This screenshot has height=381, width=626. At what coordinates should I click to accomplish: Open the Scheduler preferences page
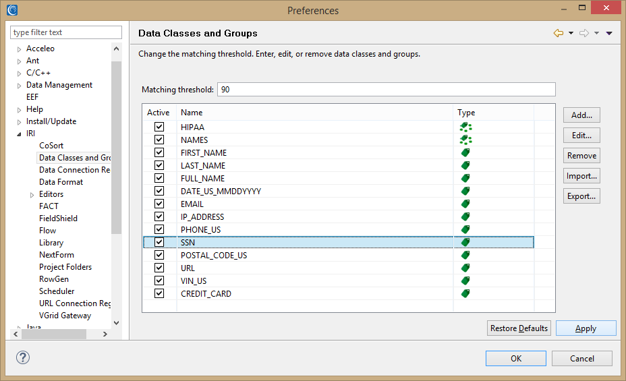pyautogui.click(x=57, y=291)
